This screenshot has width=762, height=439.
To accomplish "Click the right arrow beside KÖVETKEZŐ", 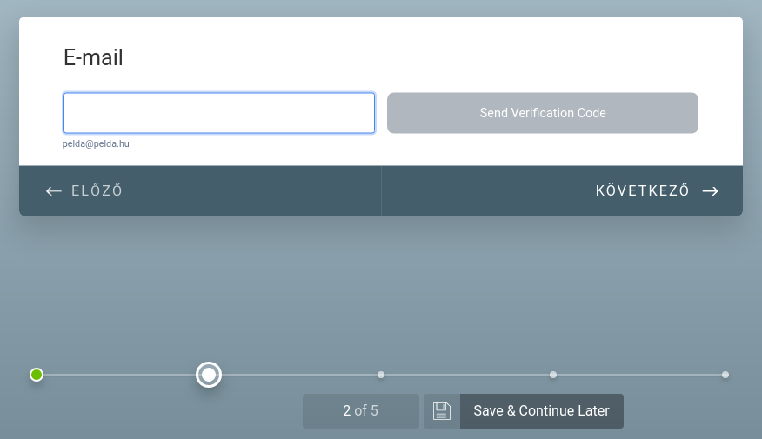I will [x=710, y=191].
